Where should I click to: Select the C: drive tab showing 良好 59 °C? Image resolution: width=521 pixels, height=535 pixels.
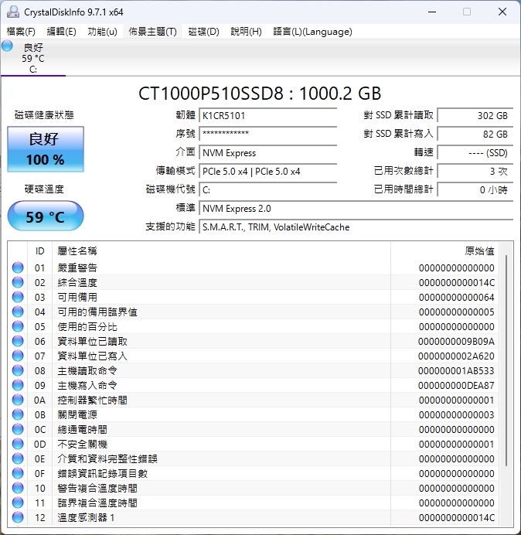pos(33,58)
